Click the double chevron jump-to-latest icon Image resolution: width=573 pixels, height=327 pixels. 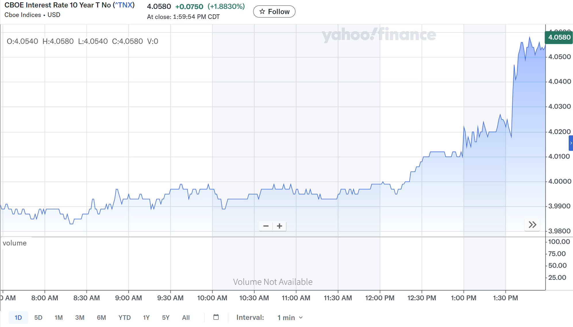tap(532, 225)
